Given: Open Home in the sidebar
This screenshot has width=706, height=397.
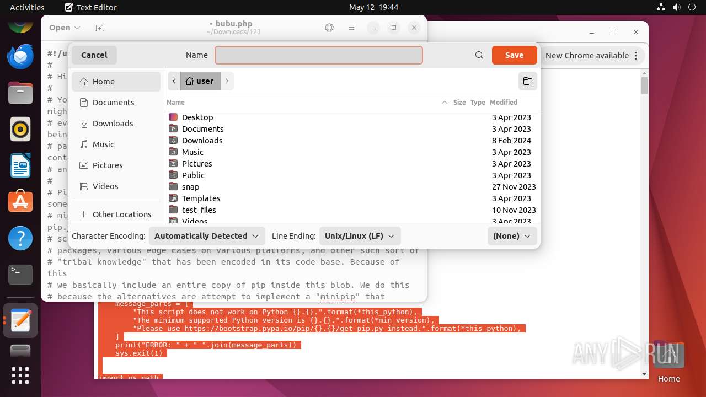Looking at the screenshot, I should pos(116,82).
